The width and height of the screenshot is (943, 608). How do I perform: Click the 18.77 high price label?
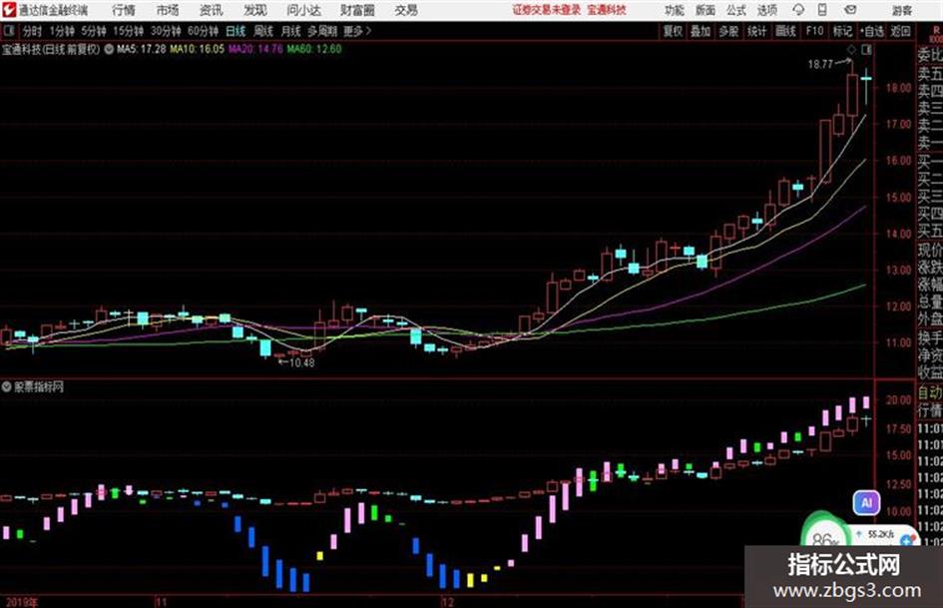[820, 64]
